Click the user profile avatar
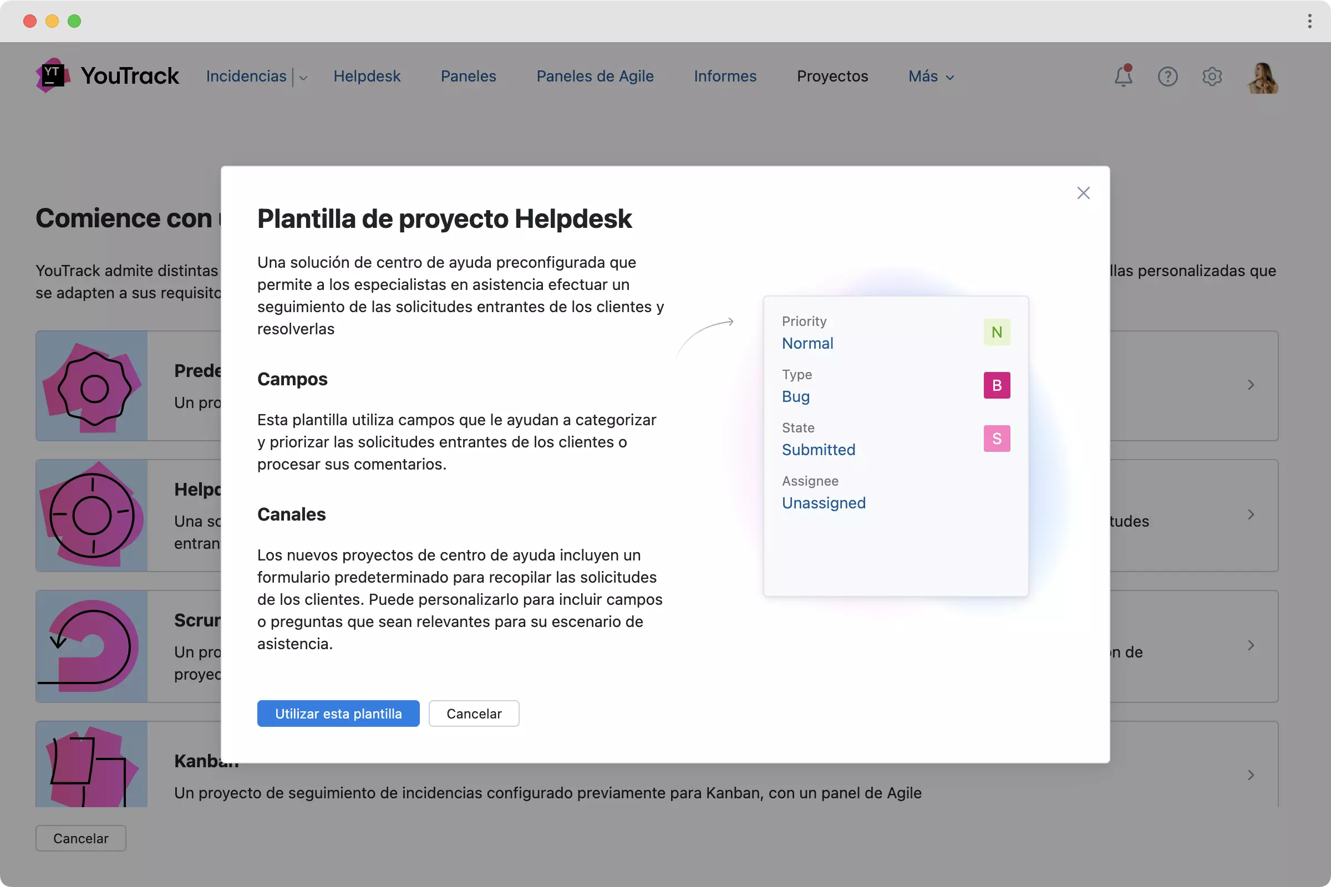 tap(1263, 78)
